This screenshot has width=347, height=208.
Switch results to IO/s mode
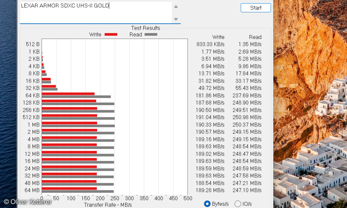click(x=238, y=204)
